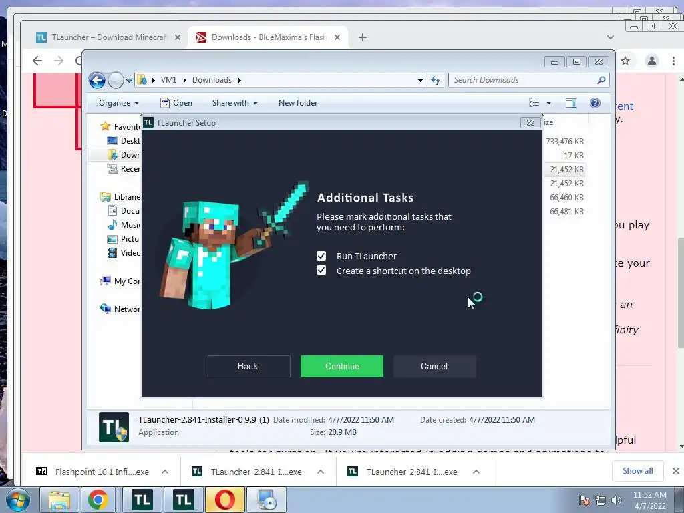684x513 pixels.
Task: Toggle the preview pane icon
Action: [x=571, y=103]
